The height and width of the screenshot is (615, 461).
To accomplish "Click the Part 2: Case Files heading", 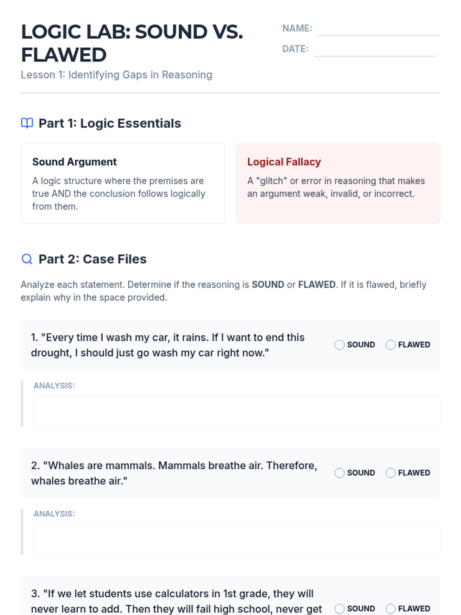I will click(x=93, y=259).
